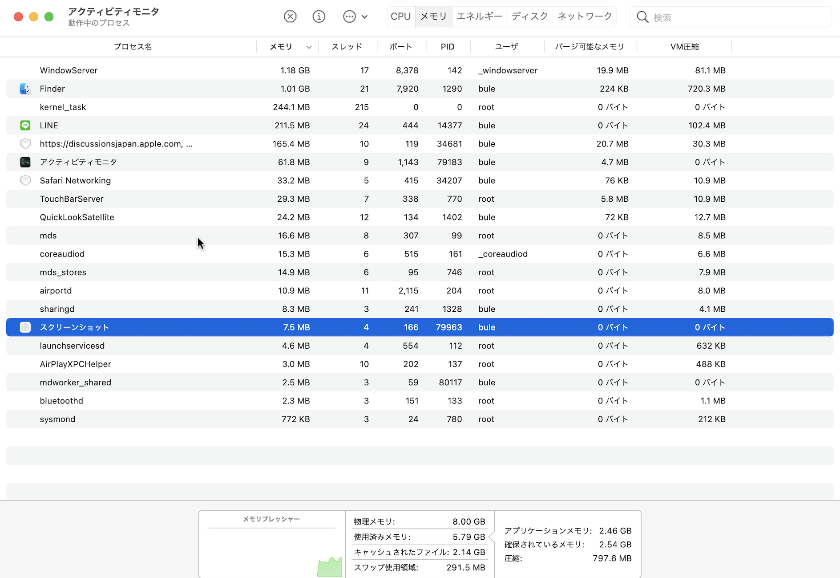Click the アクティビティモニタ process icon
Screen dimensions: 840x578
25,162
